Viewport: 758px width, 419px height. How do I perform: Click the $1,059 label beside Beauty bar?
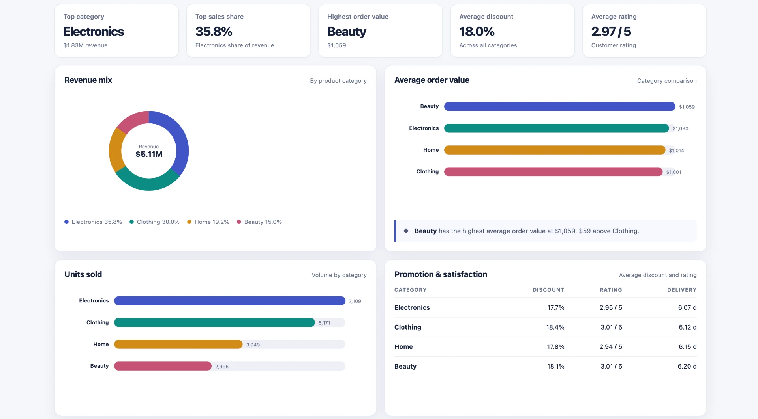tap(687, 107)
